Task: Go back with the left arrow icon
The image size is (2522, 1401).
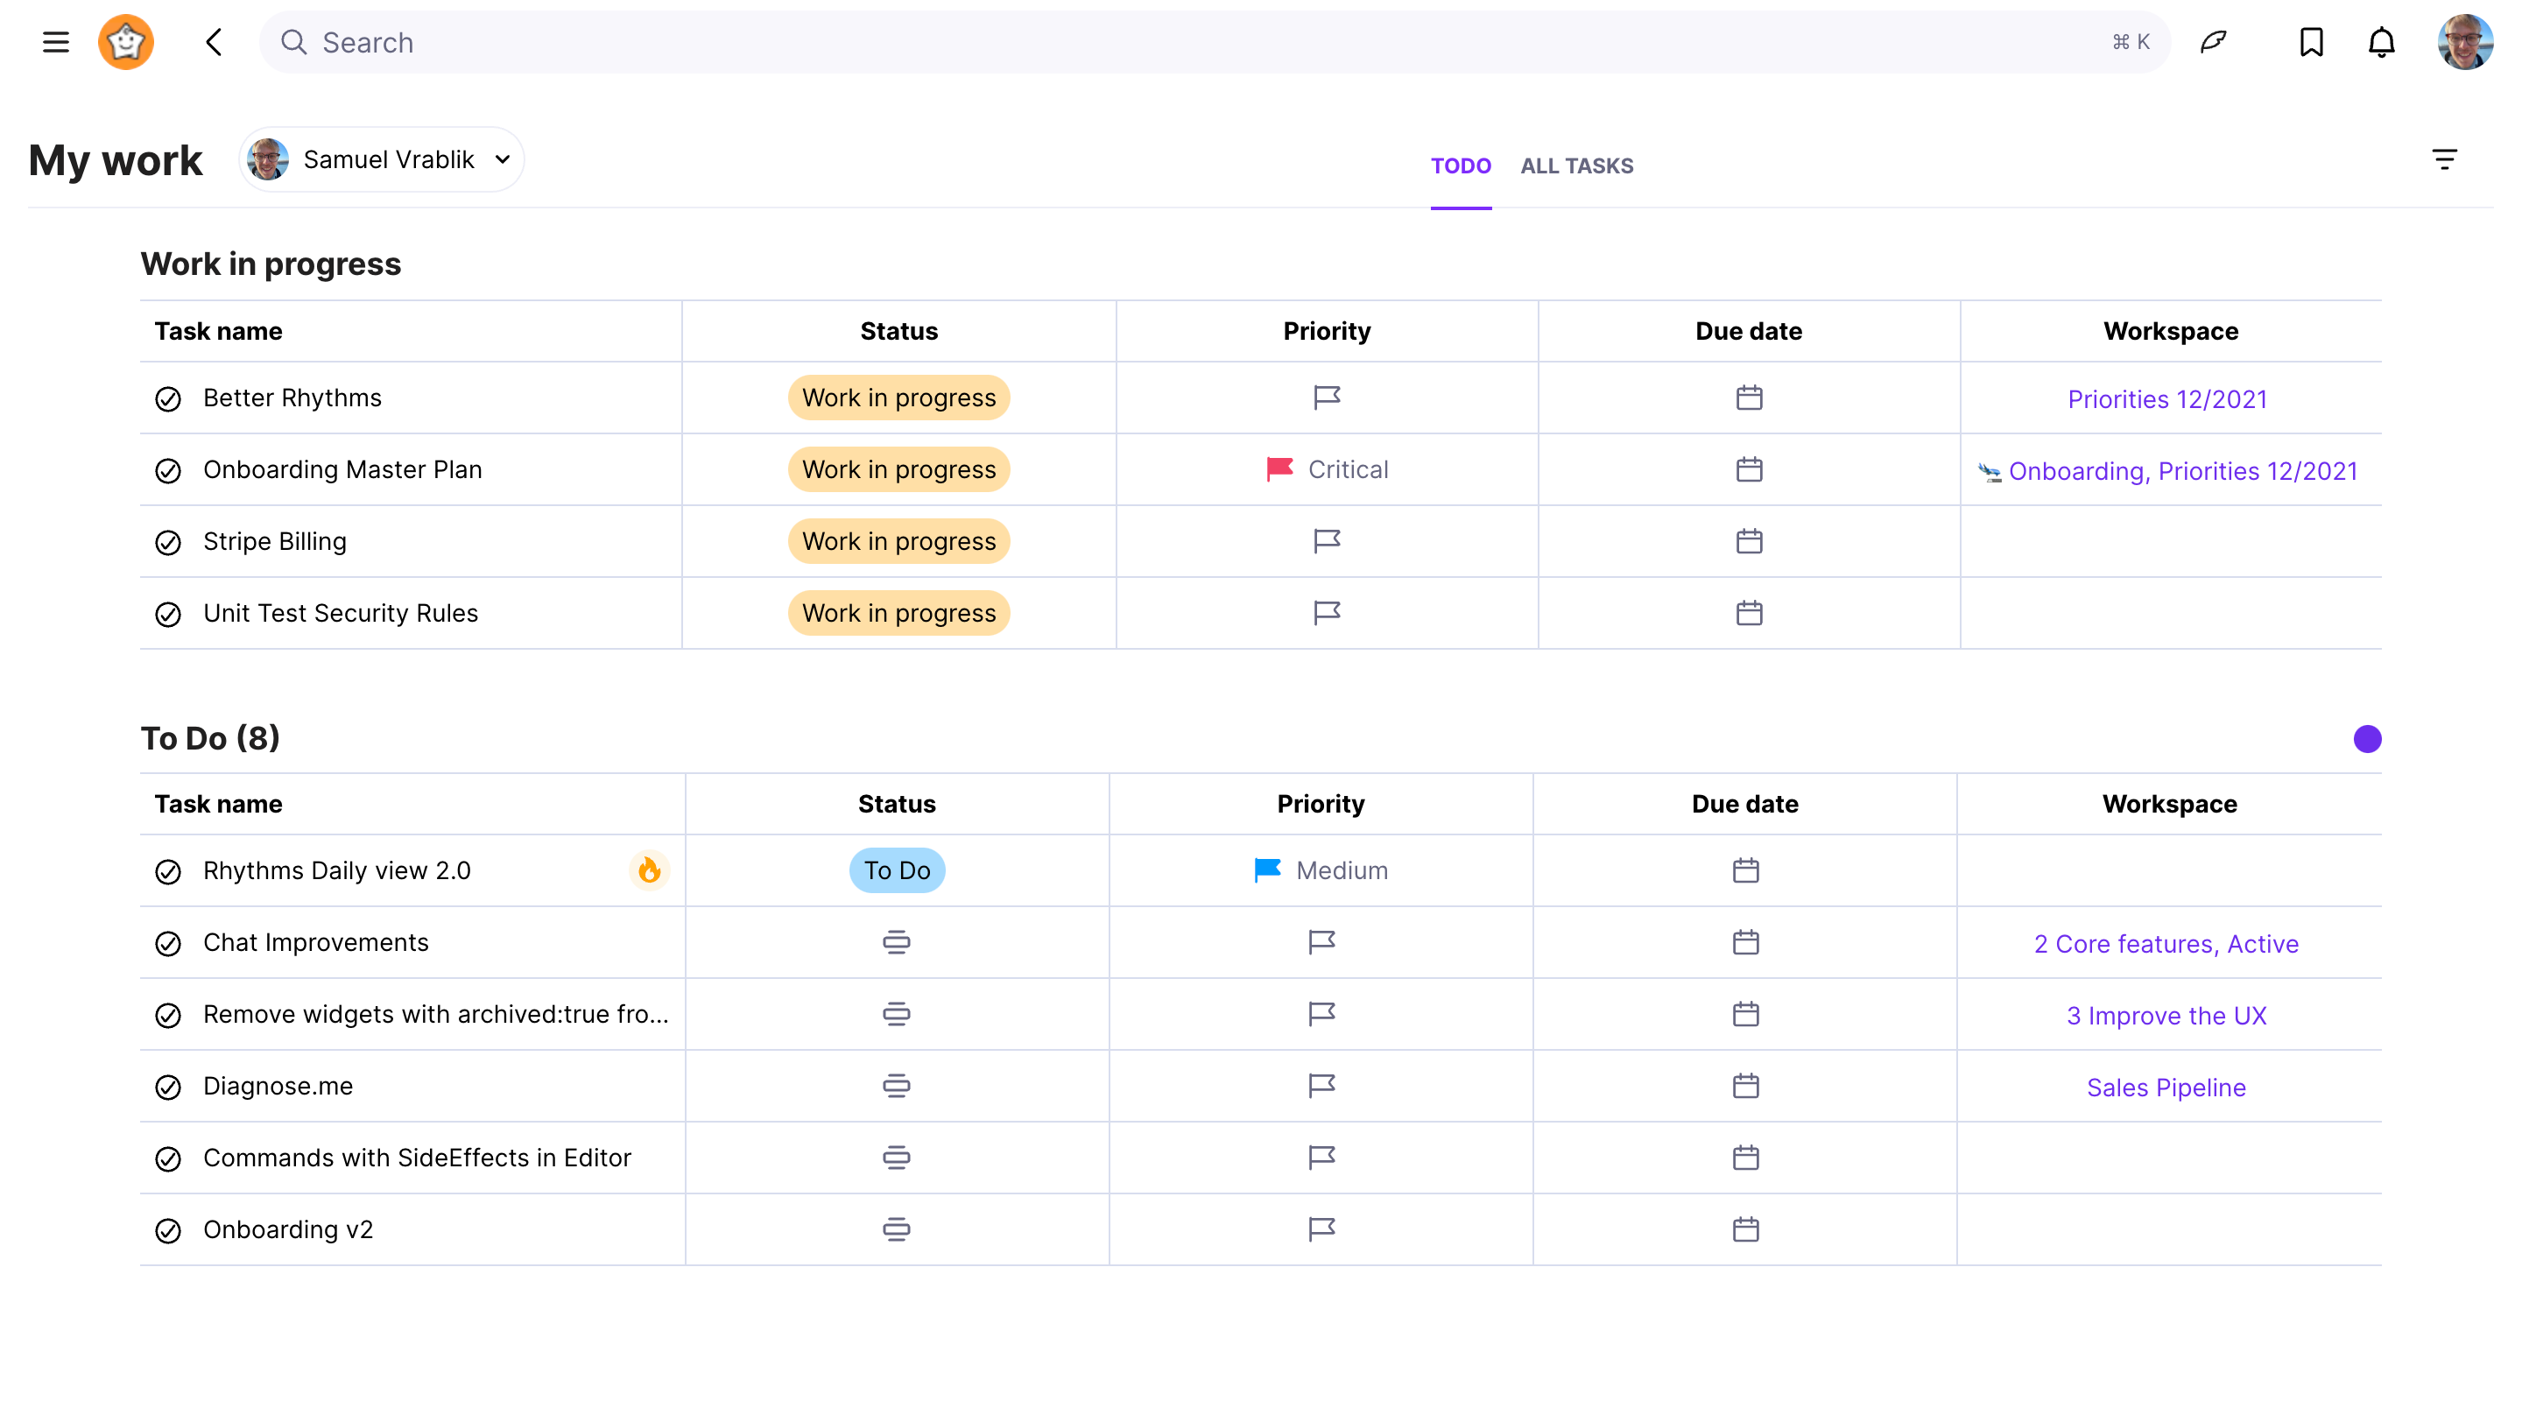Action: pos(215,42)
